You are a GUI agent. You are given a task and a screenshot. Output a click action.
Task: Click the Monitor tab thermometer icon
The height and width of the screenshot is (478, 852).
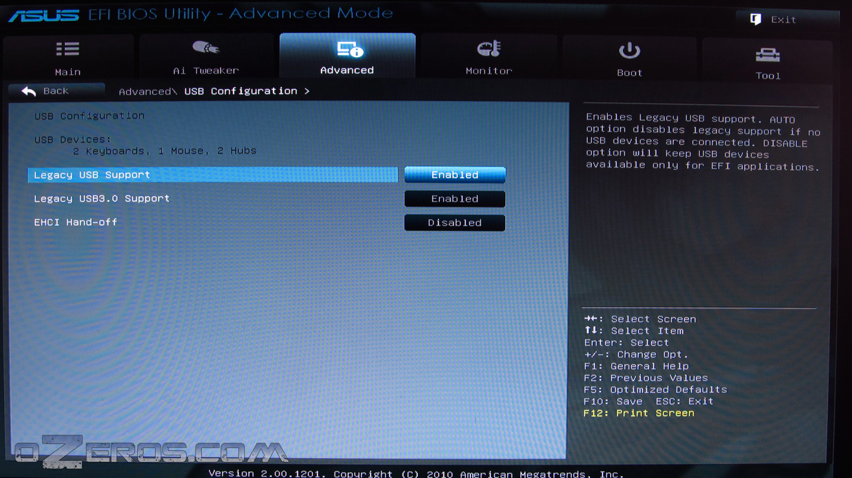click(489, 49)
